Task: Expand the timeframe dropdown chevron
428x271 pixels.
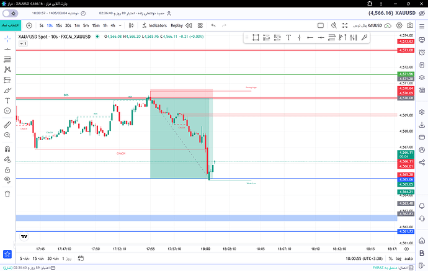Action: click(x=120, y=25)
